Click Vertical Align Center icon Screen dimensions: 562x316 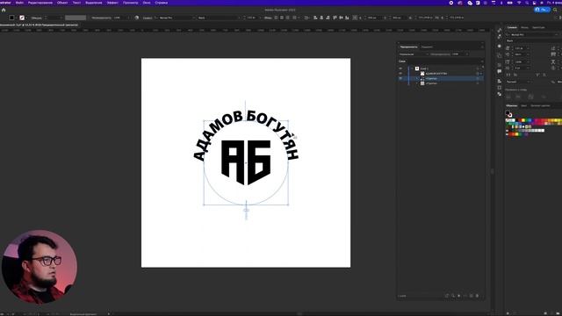[341, 18]
